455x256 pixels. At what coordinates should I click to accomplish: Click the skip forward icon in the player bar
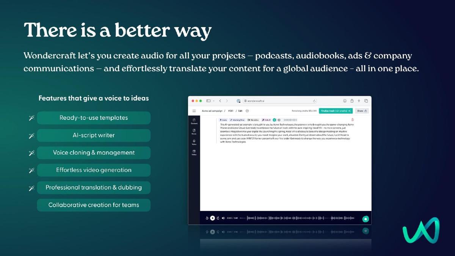click(218, 218)
